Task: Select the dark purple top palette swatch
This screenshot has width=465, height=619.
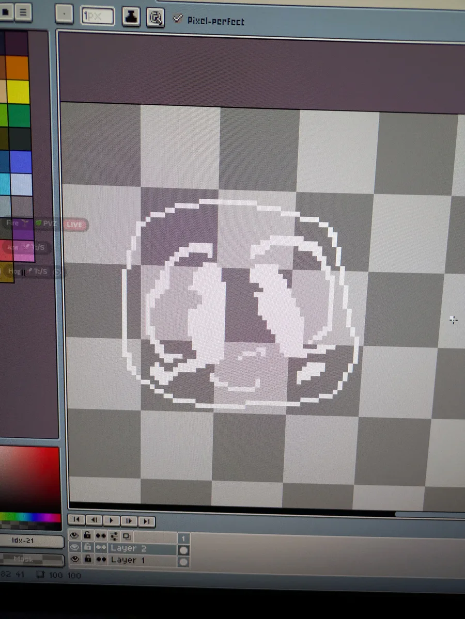Action: (x=16, y=43)
